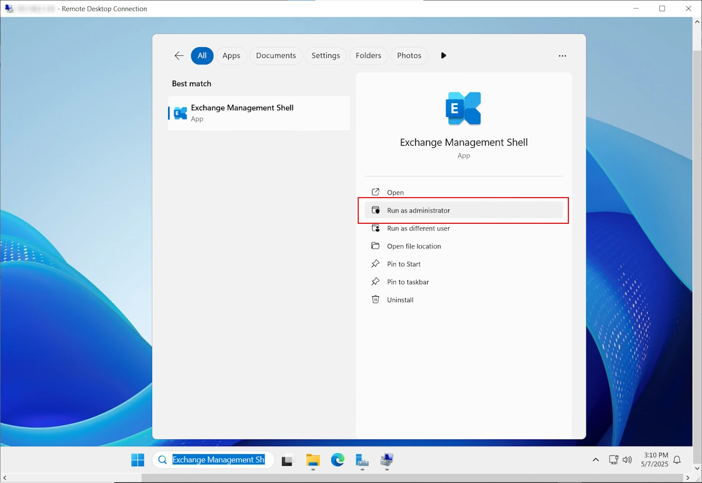
Task: Open the three-dot search options menu
Action: [562, 55]
